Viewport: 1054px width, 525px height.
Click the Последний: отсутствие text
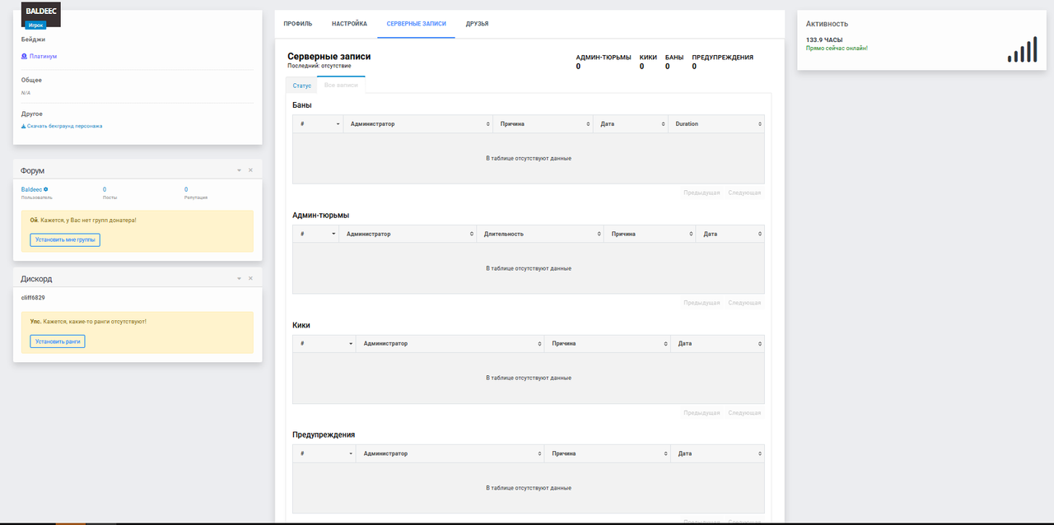(319, 65)
